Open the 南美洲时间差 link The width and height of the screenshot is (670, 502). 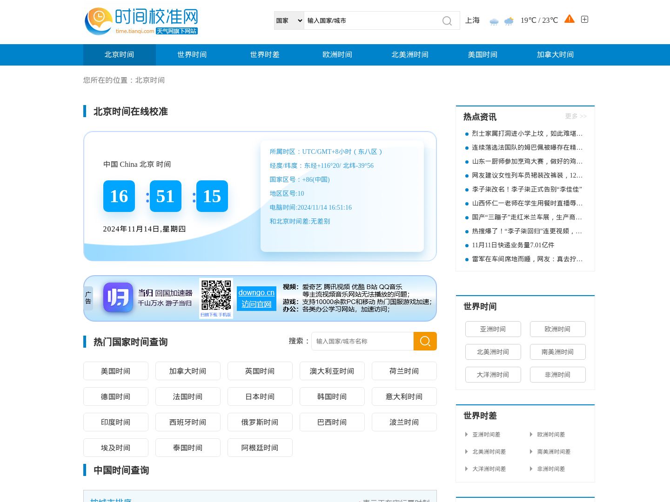[x=554, y=452]
